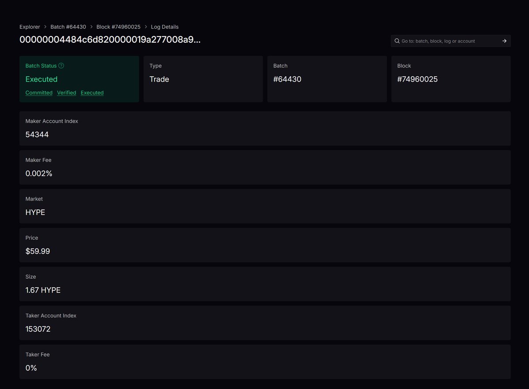Screen dimensions: 529x389
Task: Select the taker fee value 0%
Action: click(x=31, y=368)
